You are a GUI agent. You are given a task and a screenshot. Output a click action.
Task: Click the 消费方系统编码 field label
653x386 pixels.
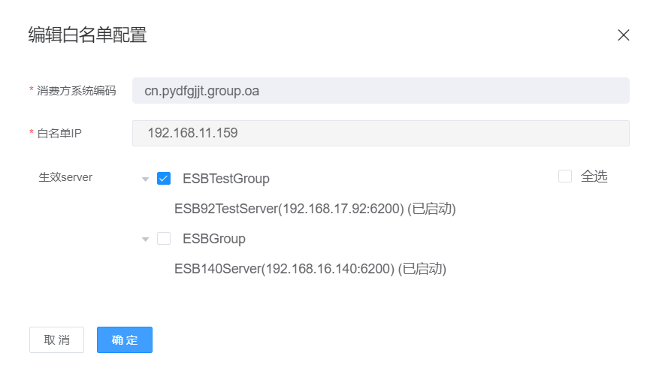pyautogui.click(x=76, y=91)
